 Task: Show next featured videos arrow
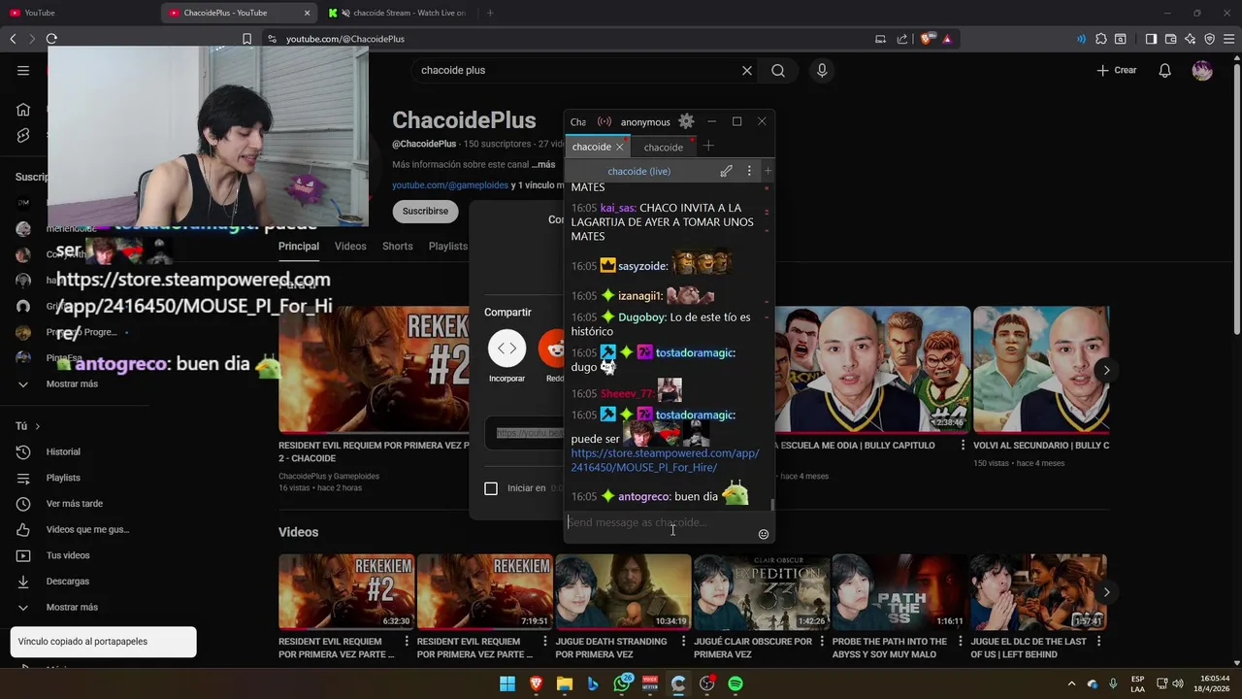[1106, 370]
